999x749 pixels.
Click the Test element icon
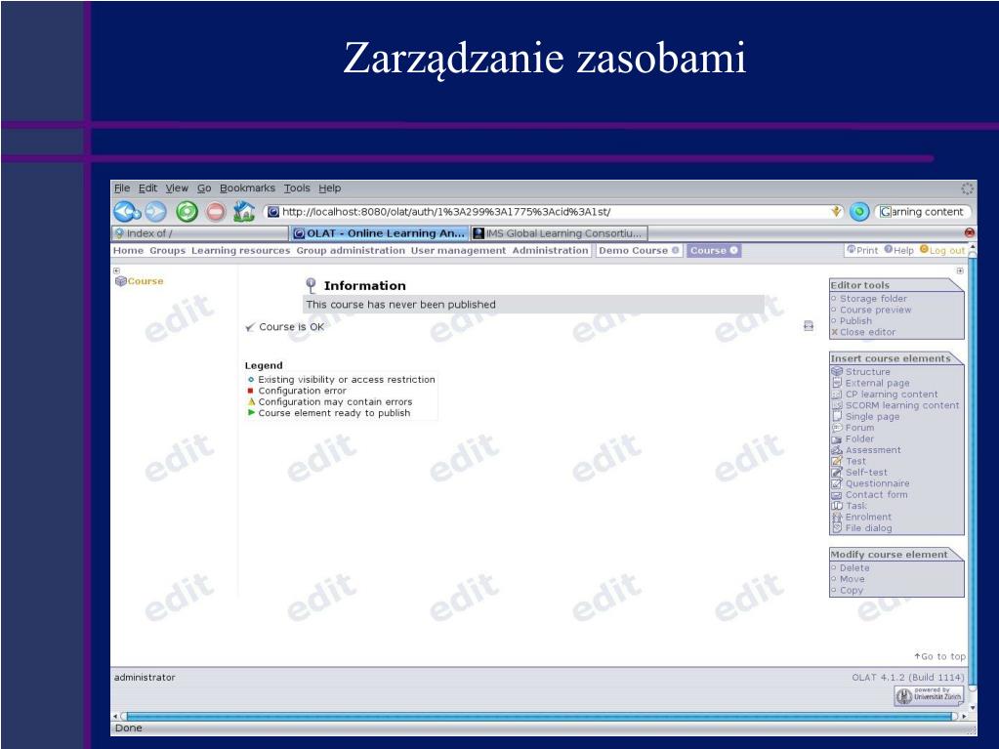[x=837, y=461]
